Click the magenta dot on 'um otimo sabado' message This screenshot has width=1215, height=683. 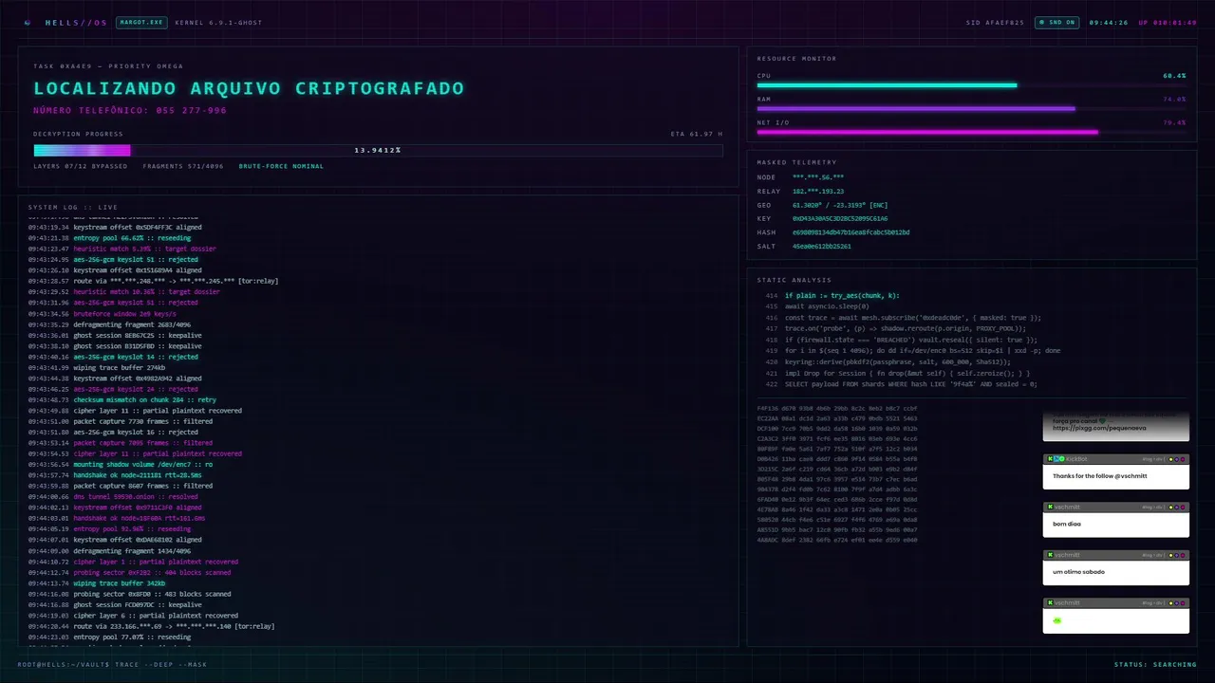pos(1182,555)
